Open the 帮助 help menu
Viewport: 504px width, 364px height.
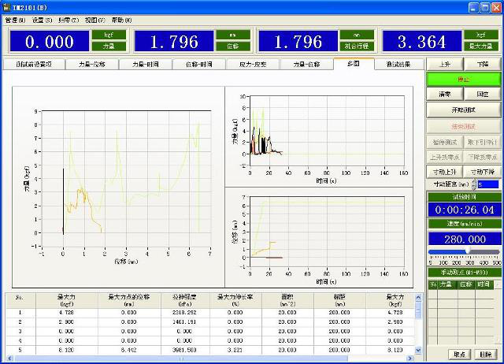[x=121, y=20]
